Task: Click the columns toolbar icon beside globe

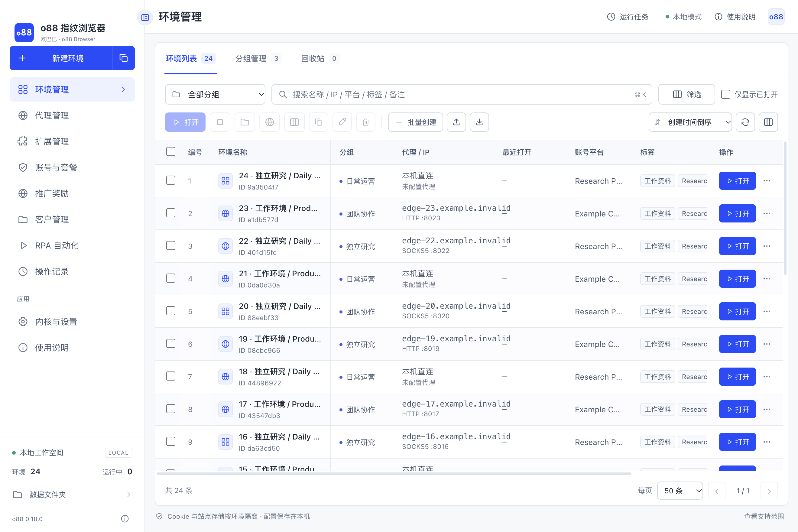Action: click(294, 122)
